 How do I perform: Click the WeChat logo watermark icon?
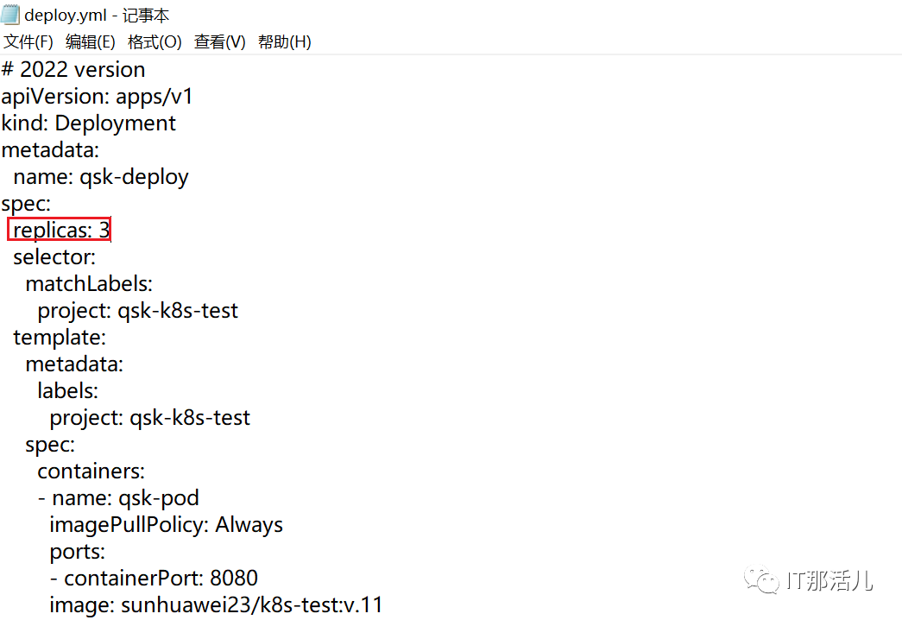(x=761, y=579)
